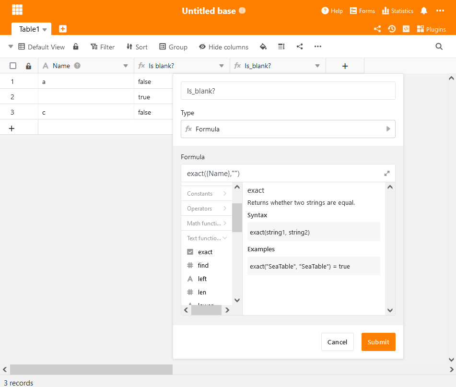Add a new table with plus icon
The width and height of the screenshot is (456, 387).
[x=63, y=29]
